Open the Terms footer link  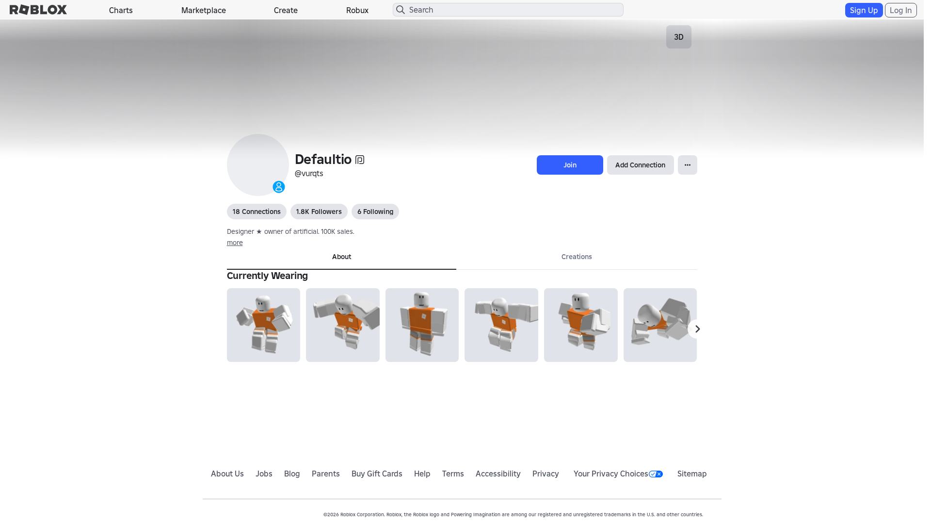tap(453, 474)
